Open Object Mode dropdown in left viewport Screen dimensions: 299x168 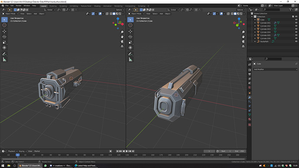(x=10, y=14)
